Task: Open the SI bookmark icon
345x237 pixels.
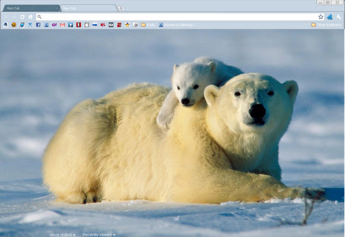Action: coord(111,25)
